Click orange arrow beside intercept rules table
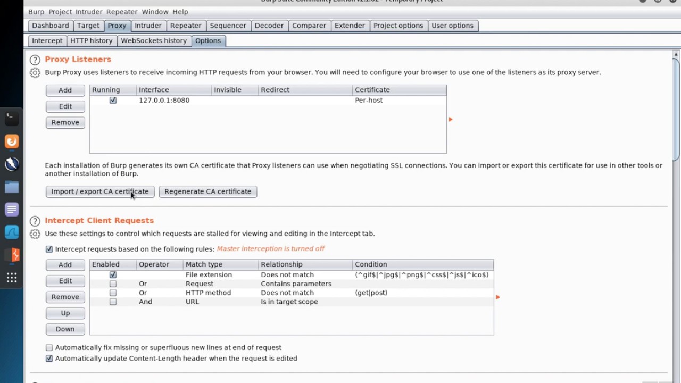Image resolution: width=681 pixels, height=383 pixels. (x=497, y=297)
